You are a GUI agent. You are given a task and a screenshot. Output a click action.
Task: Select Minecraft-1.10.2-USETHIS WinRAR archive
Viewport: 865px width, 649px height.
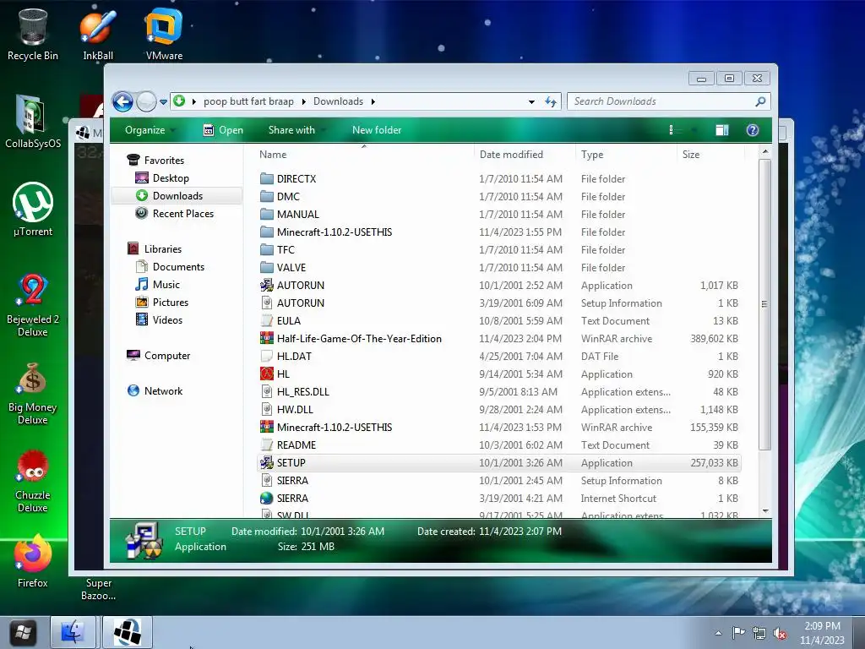(x=499, y=427)
